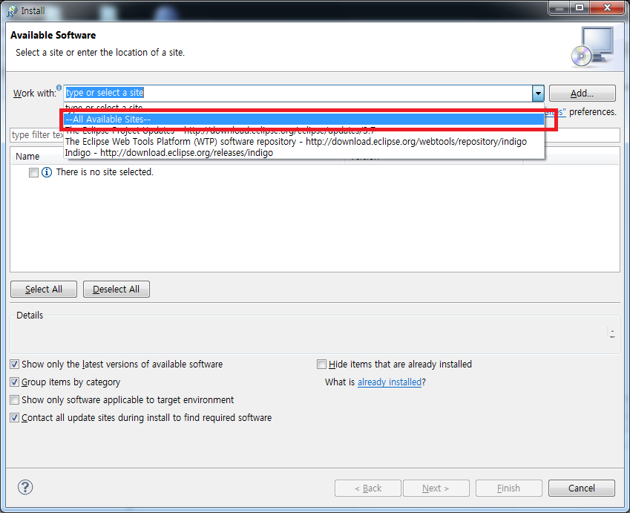
Task: Minimize the Install dialog window
Action: pyautogui.click(x=560, y=7)
